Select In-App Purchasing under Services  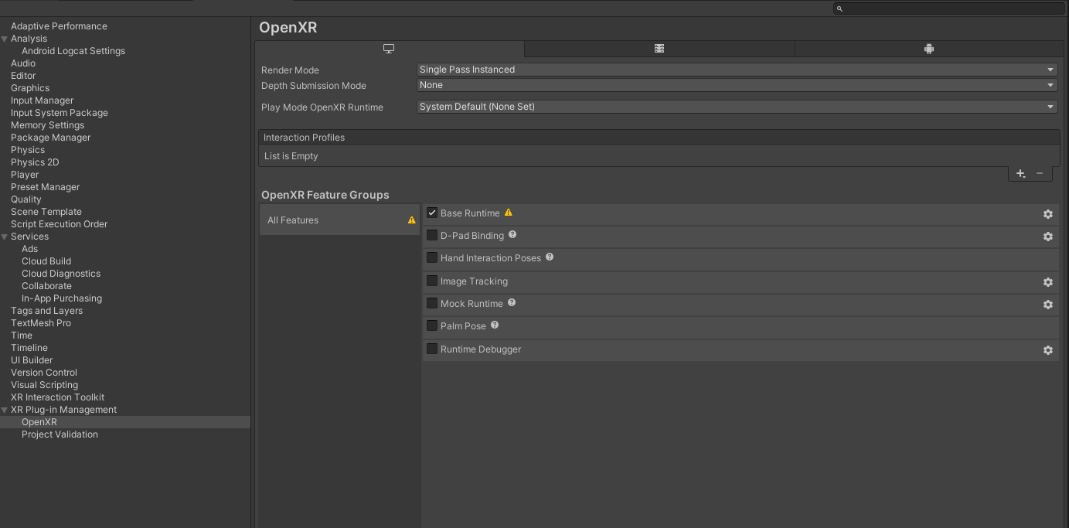(62, 298)
